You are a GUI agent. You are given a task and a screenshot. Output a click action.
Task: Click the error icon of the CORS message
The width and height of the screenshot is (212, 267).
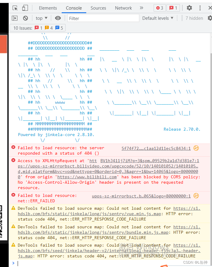(13, 160)
